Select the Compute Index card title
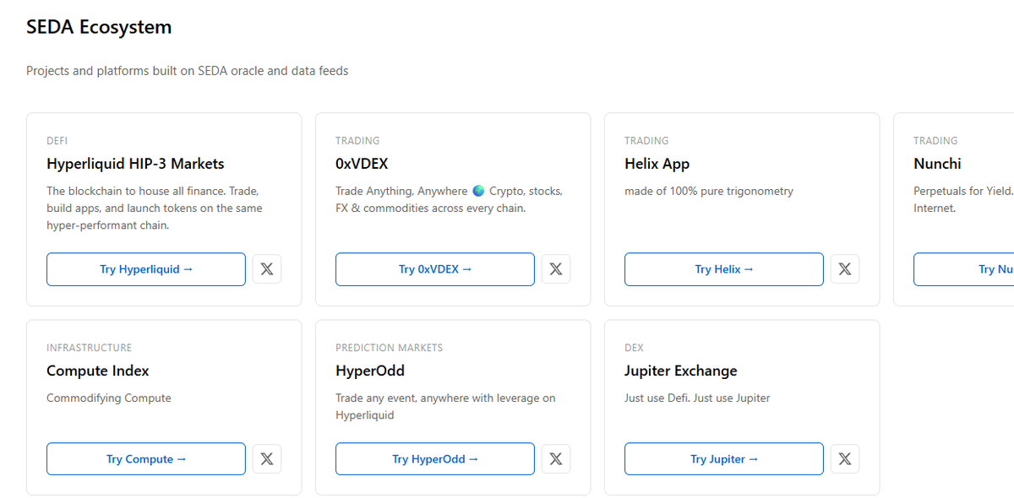 (98, 371)
